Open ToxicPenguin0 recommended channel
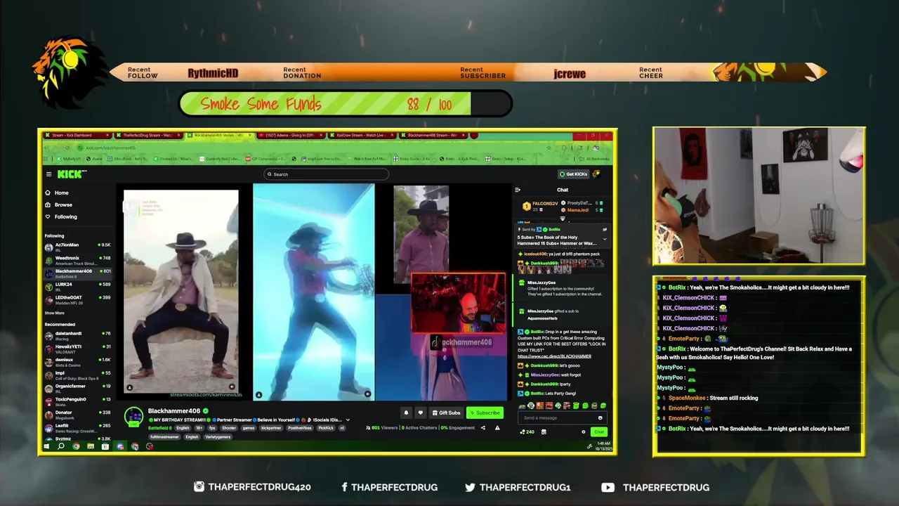Viewport: 899px width, 506px height. (x=77, y=401)
